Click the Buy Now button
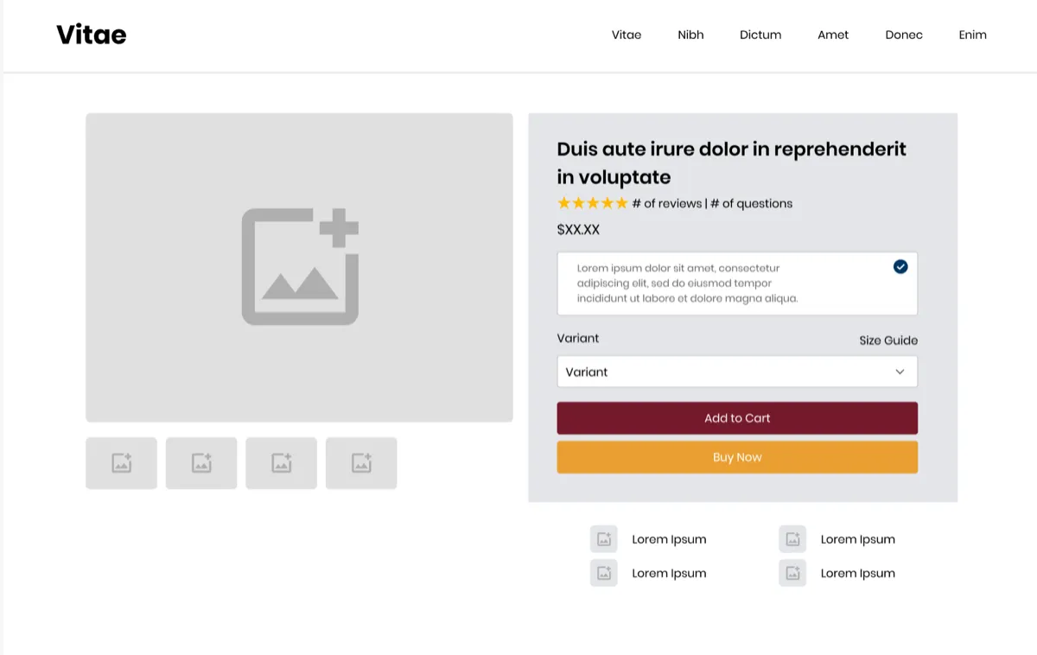Screen dimensions: 1037x655 click(737, 457)
